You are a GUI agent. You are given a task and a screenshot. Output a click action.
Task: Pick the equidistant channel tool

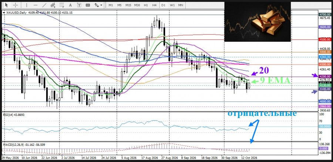pos(53,5)
